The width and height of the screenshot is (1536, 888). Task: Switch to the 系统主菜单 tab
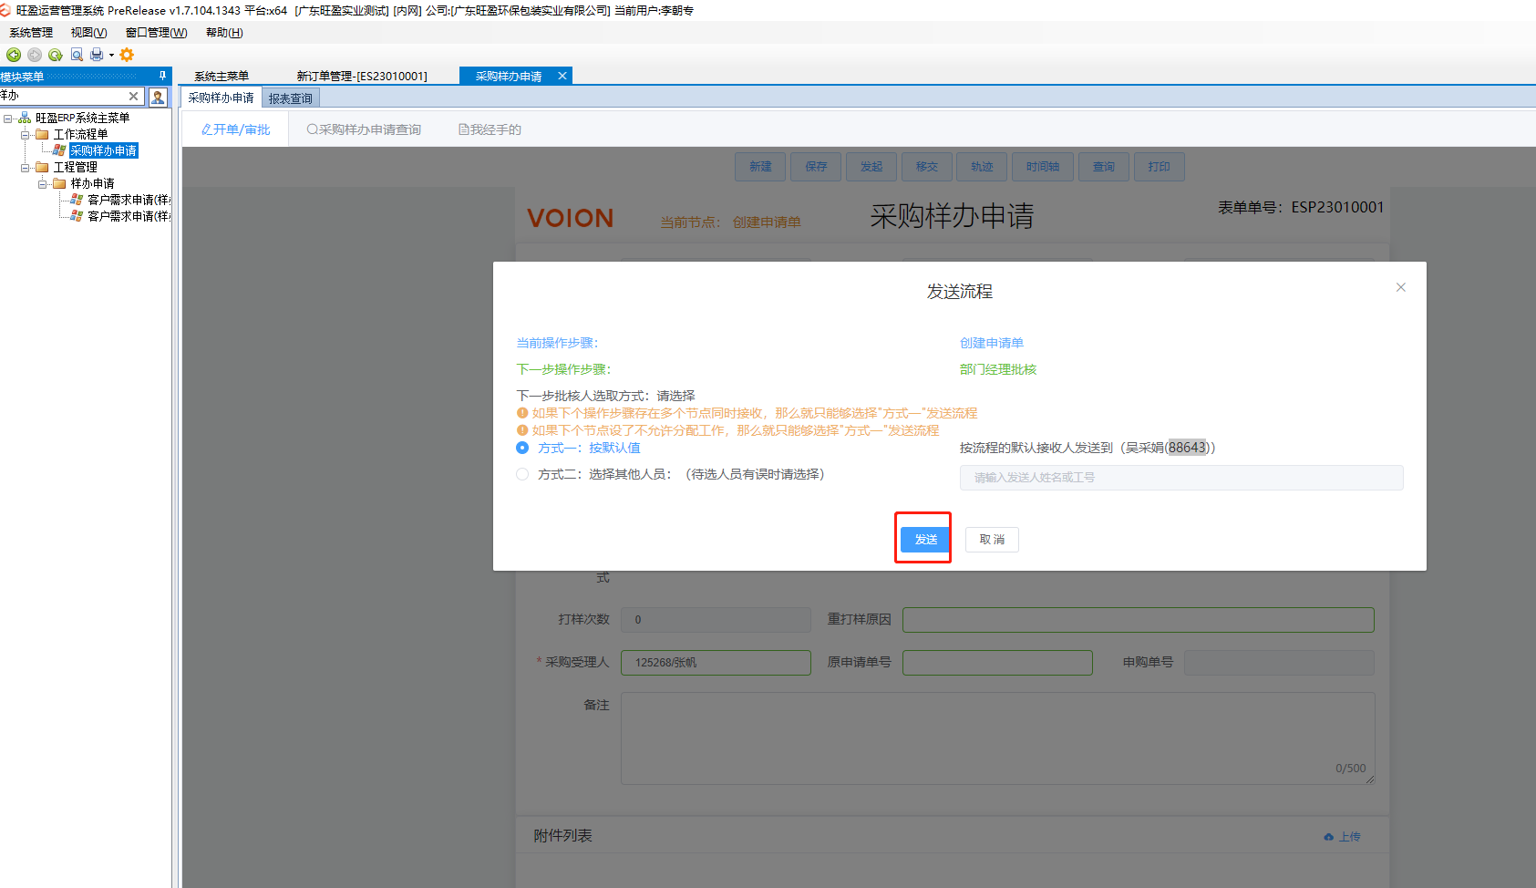(222, 76)
